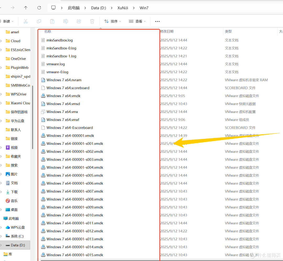This screenshot has width=283, height=261.
Task: Sort by the 名称 column header
Action: click(x=48, y=31)
